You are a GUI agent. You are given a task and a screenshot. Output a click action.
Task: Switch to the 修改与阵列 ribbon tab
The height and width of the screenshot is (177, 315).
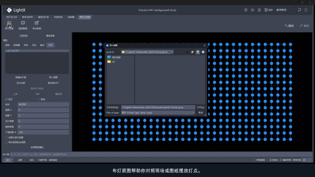coord(28,17)
